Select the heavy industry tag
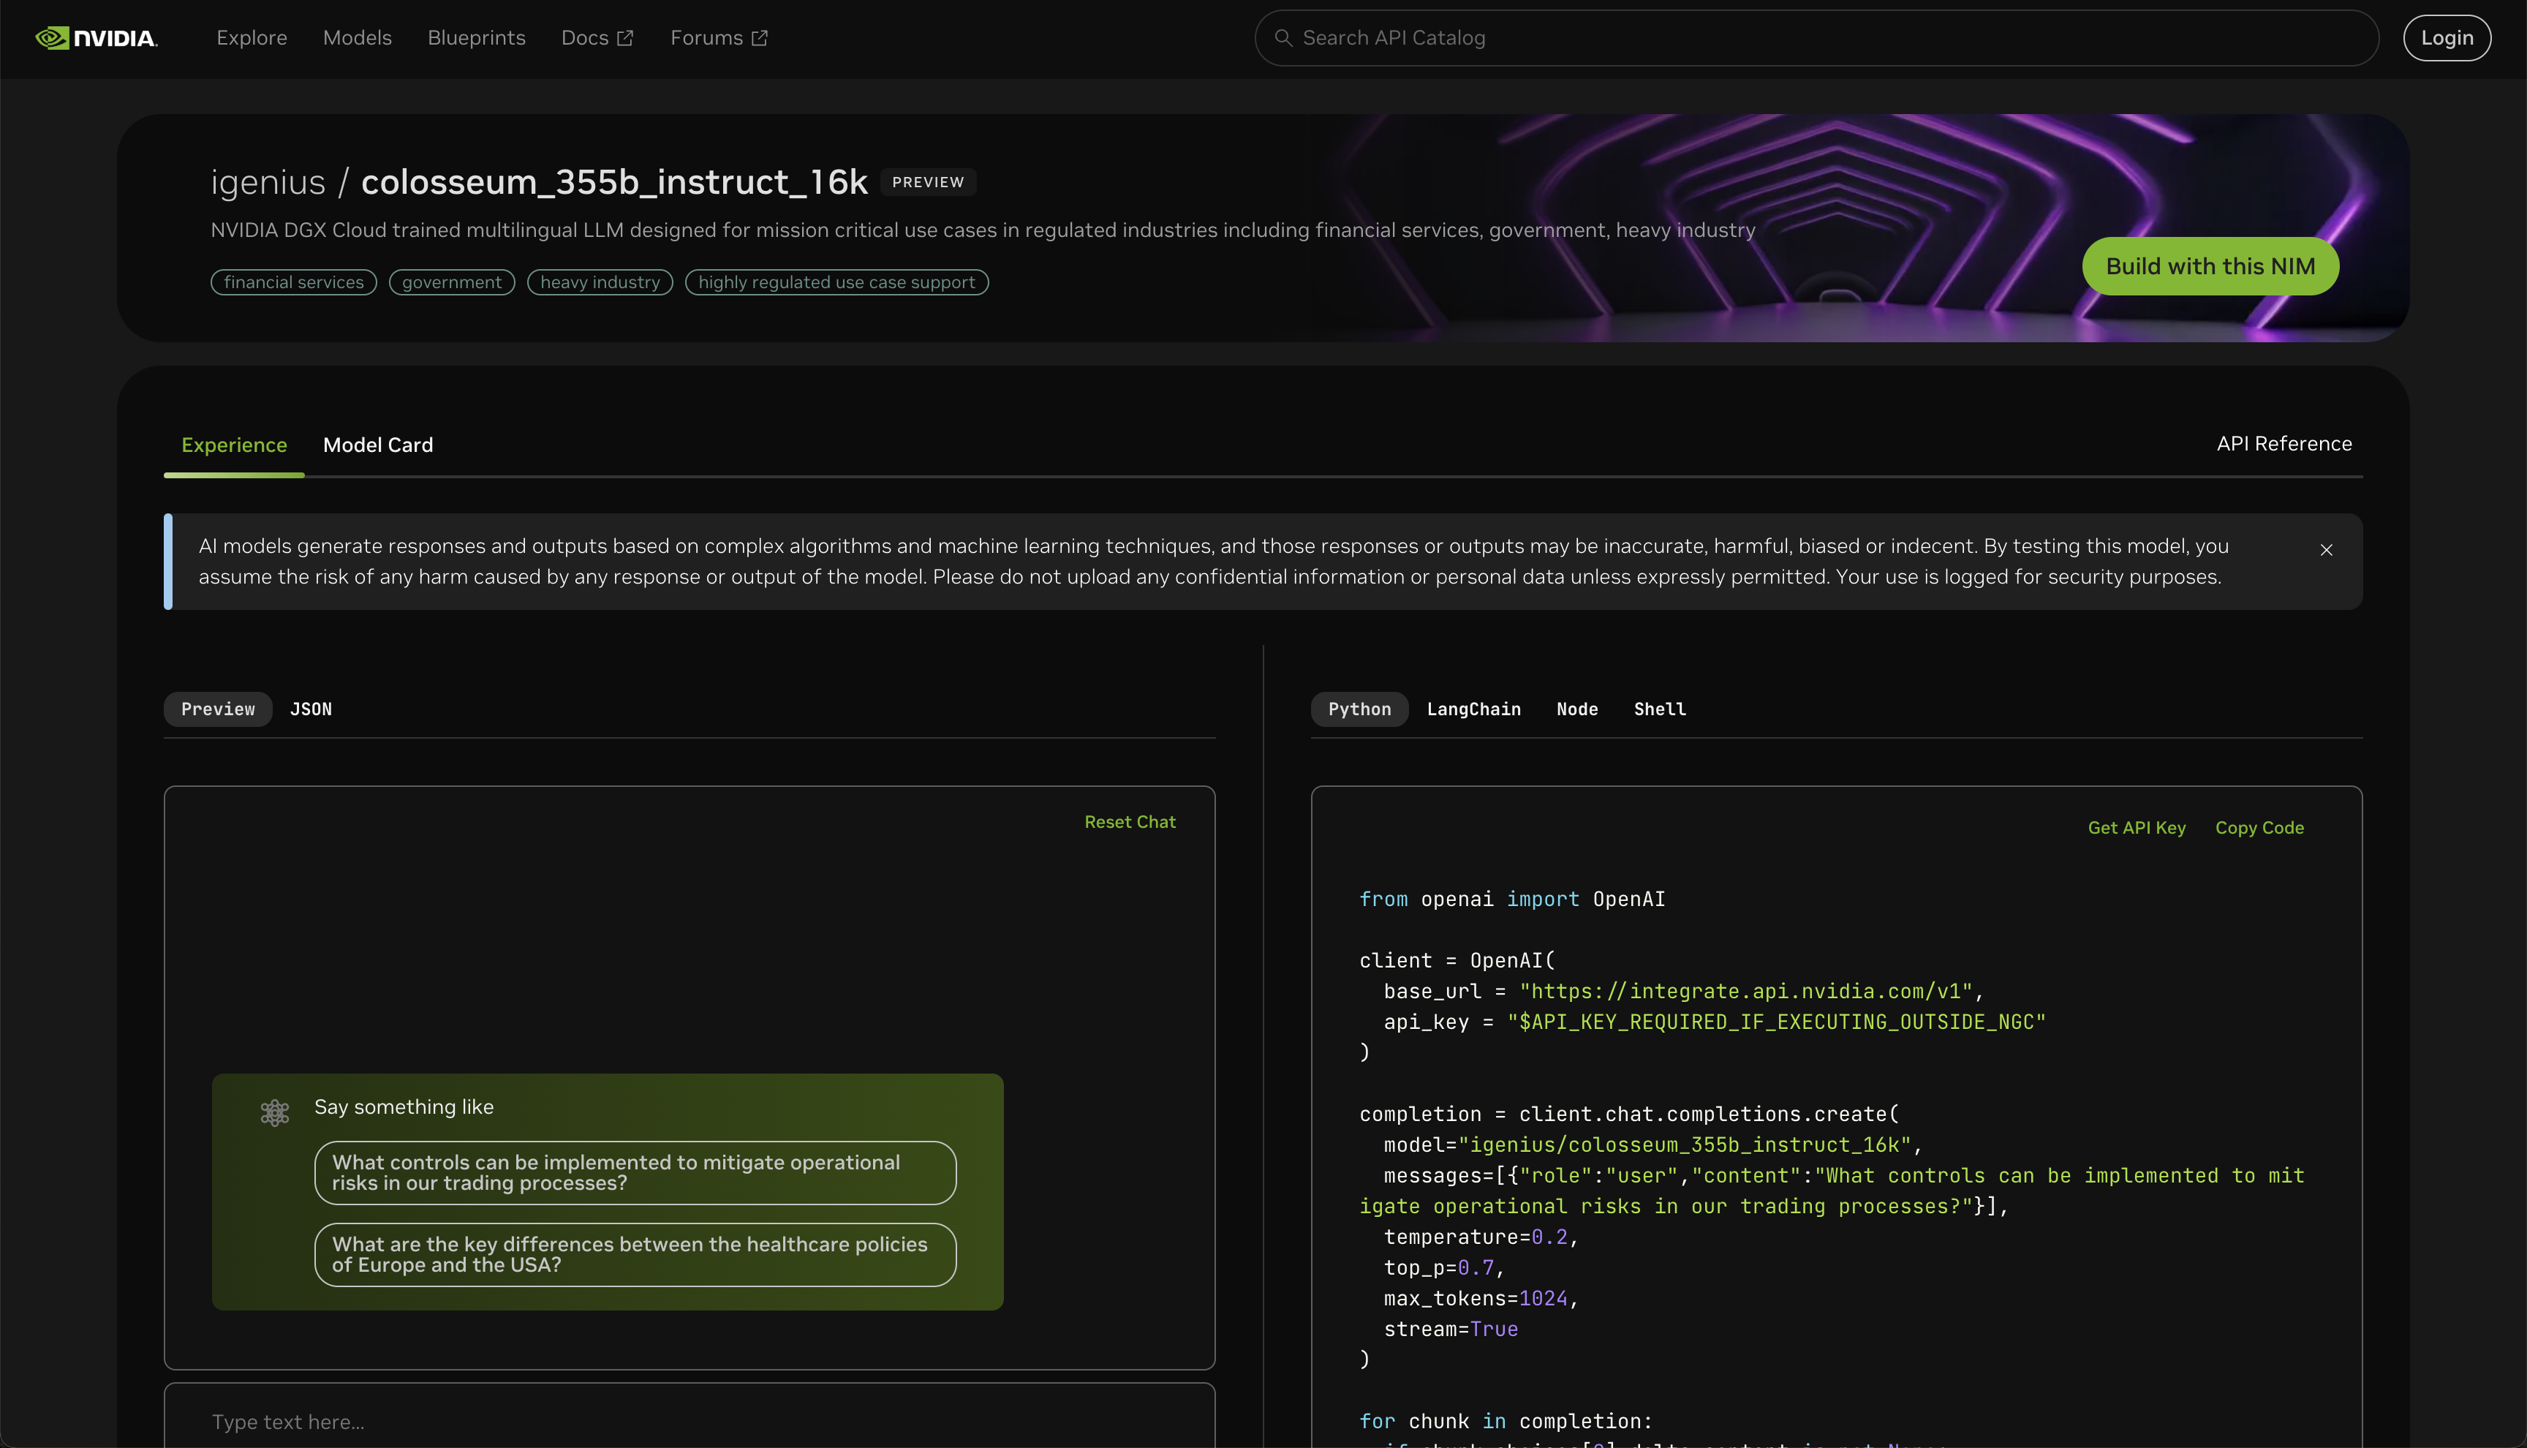 pyautogui.click(x=600, y=282)
